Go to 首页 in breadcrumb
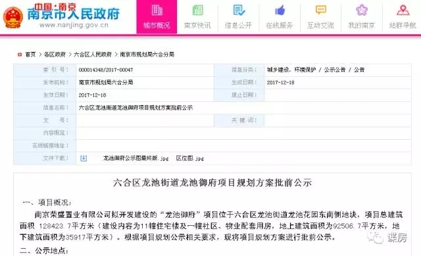This screenshot has width=421, height=256. click(x=30, y=54)
